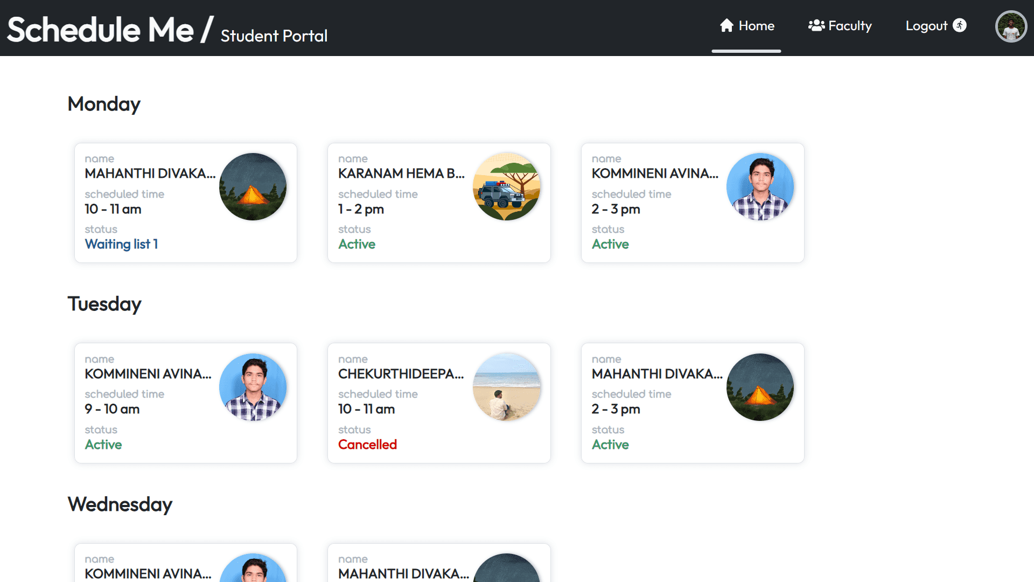Click the Faculty people group icon
The width and height of the screenshot is (1034, 582).
pos(816,25)
